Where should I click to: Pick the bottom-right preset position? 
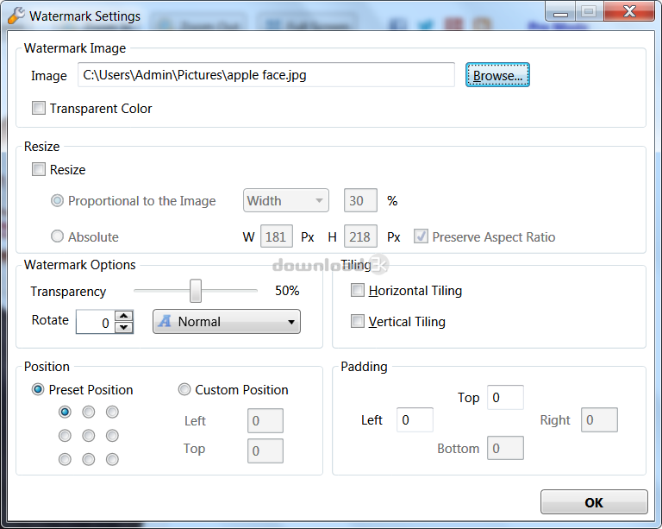click(112, 459)
